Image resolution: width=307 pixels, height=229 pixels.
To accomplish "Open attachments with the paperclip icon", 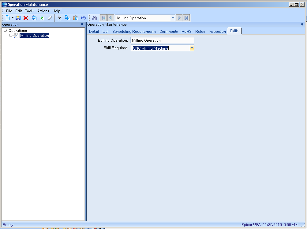I will pos(34,18).
